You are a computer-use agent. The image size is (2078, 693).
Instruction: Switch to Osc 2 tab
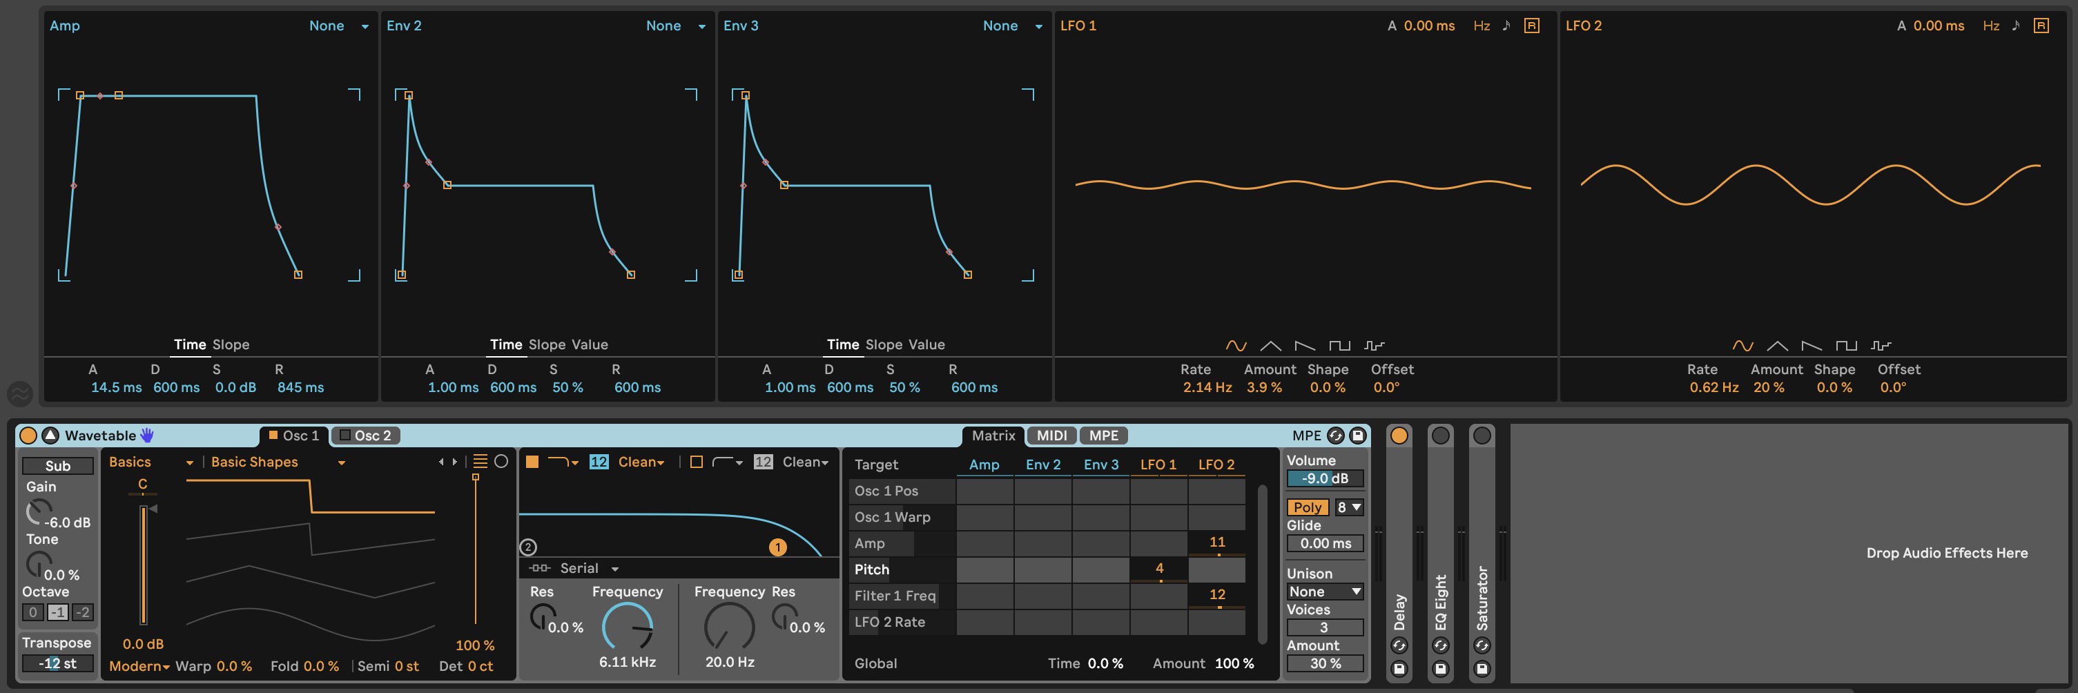365,436
